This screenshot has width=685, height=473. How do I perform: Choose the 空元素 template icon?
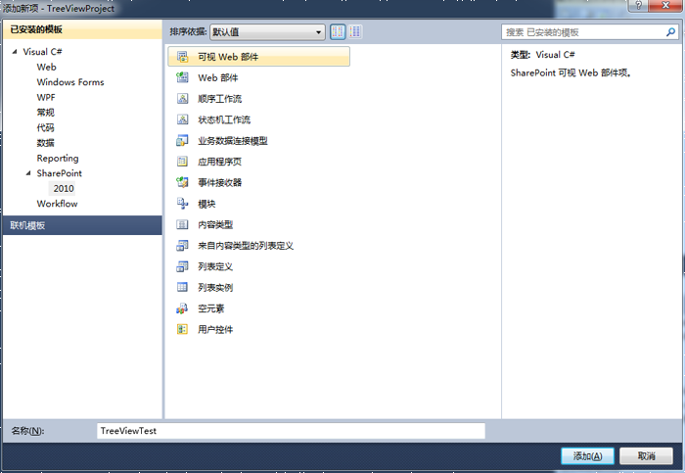point(182,308)
